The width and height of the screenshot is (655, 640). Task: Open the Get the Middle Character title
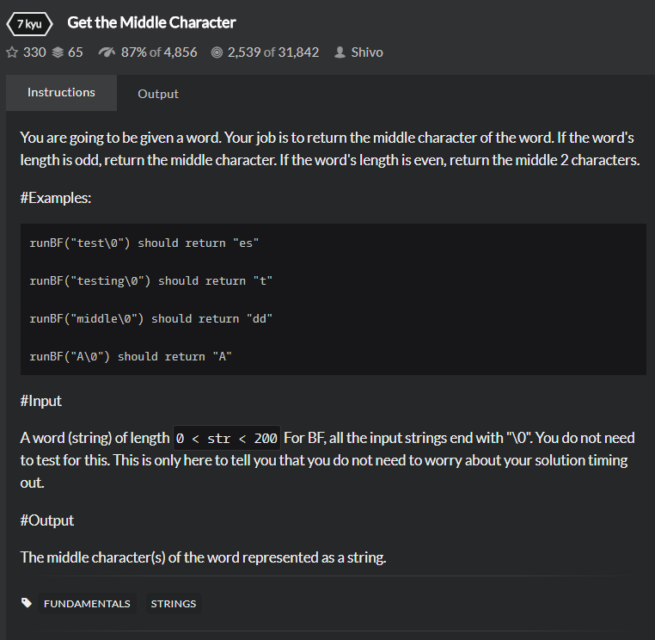click(x=151, y=22)
